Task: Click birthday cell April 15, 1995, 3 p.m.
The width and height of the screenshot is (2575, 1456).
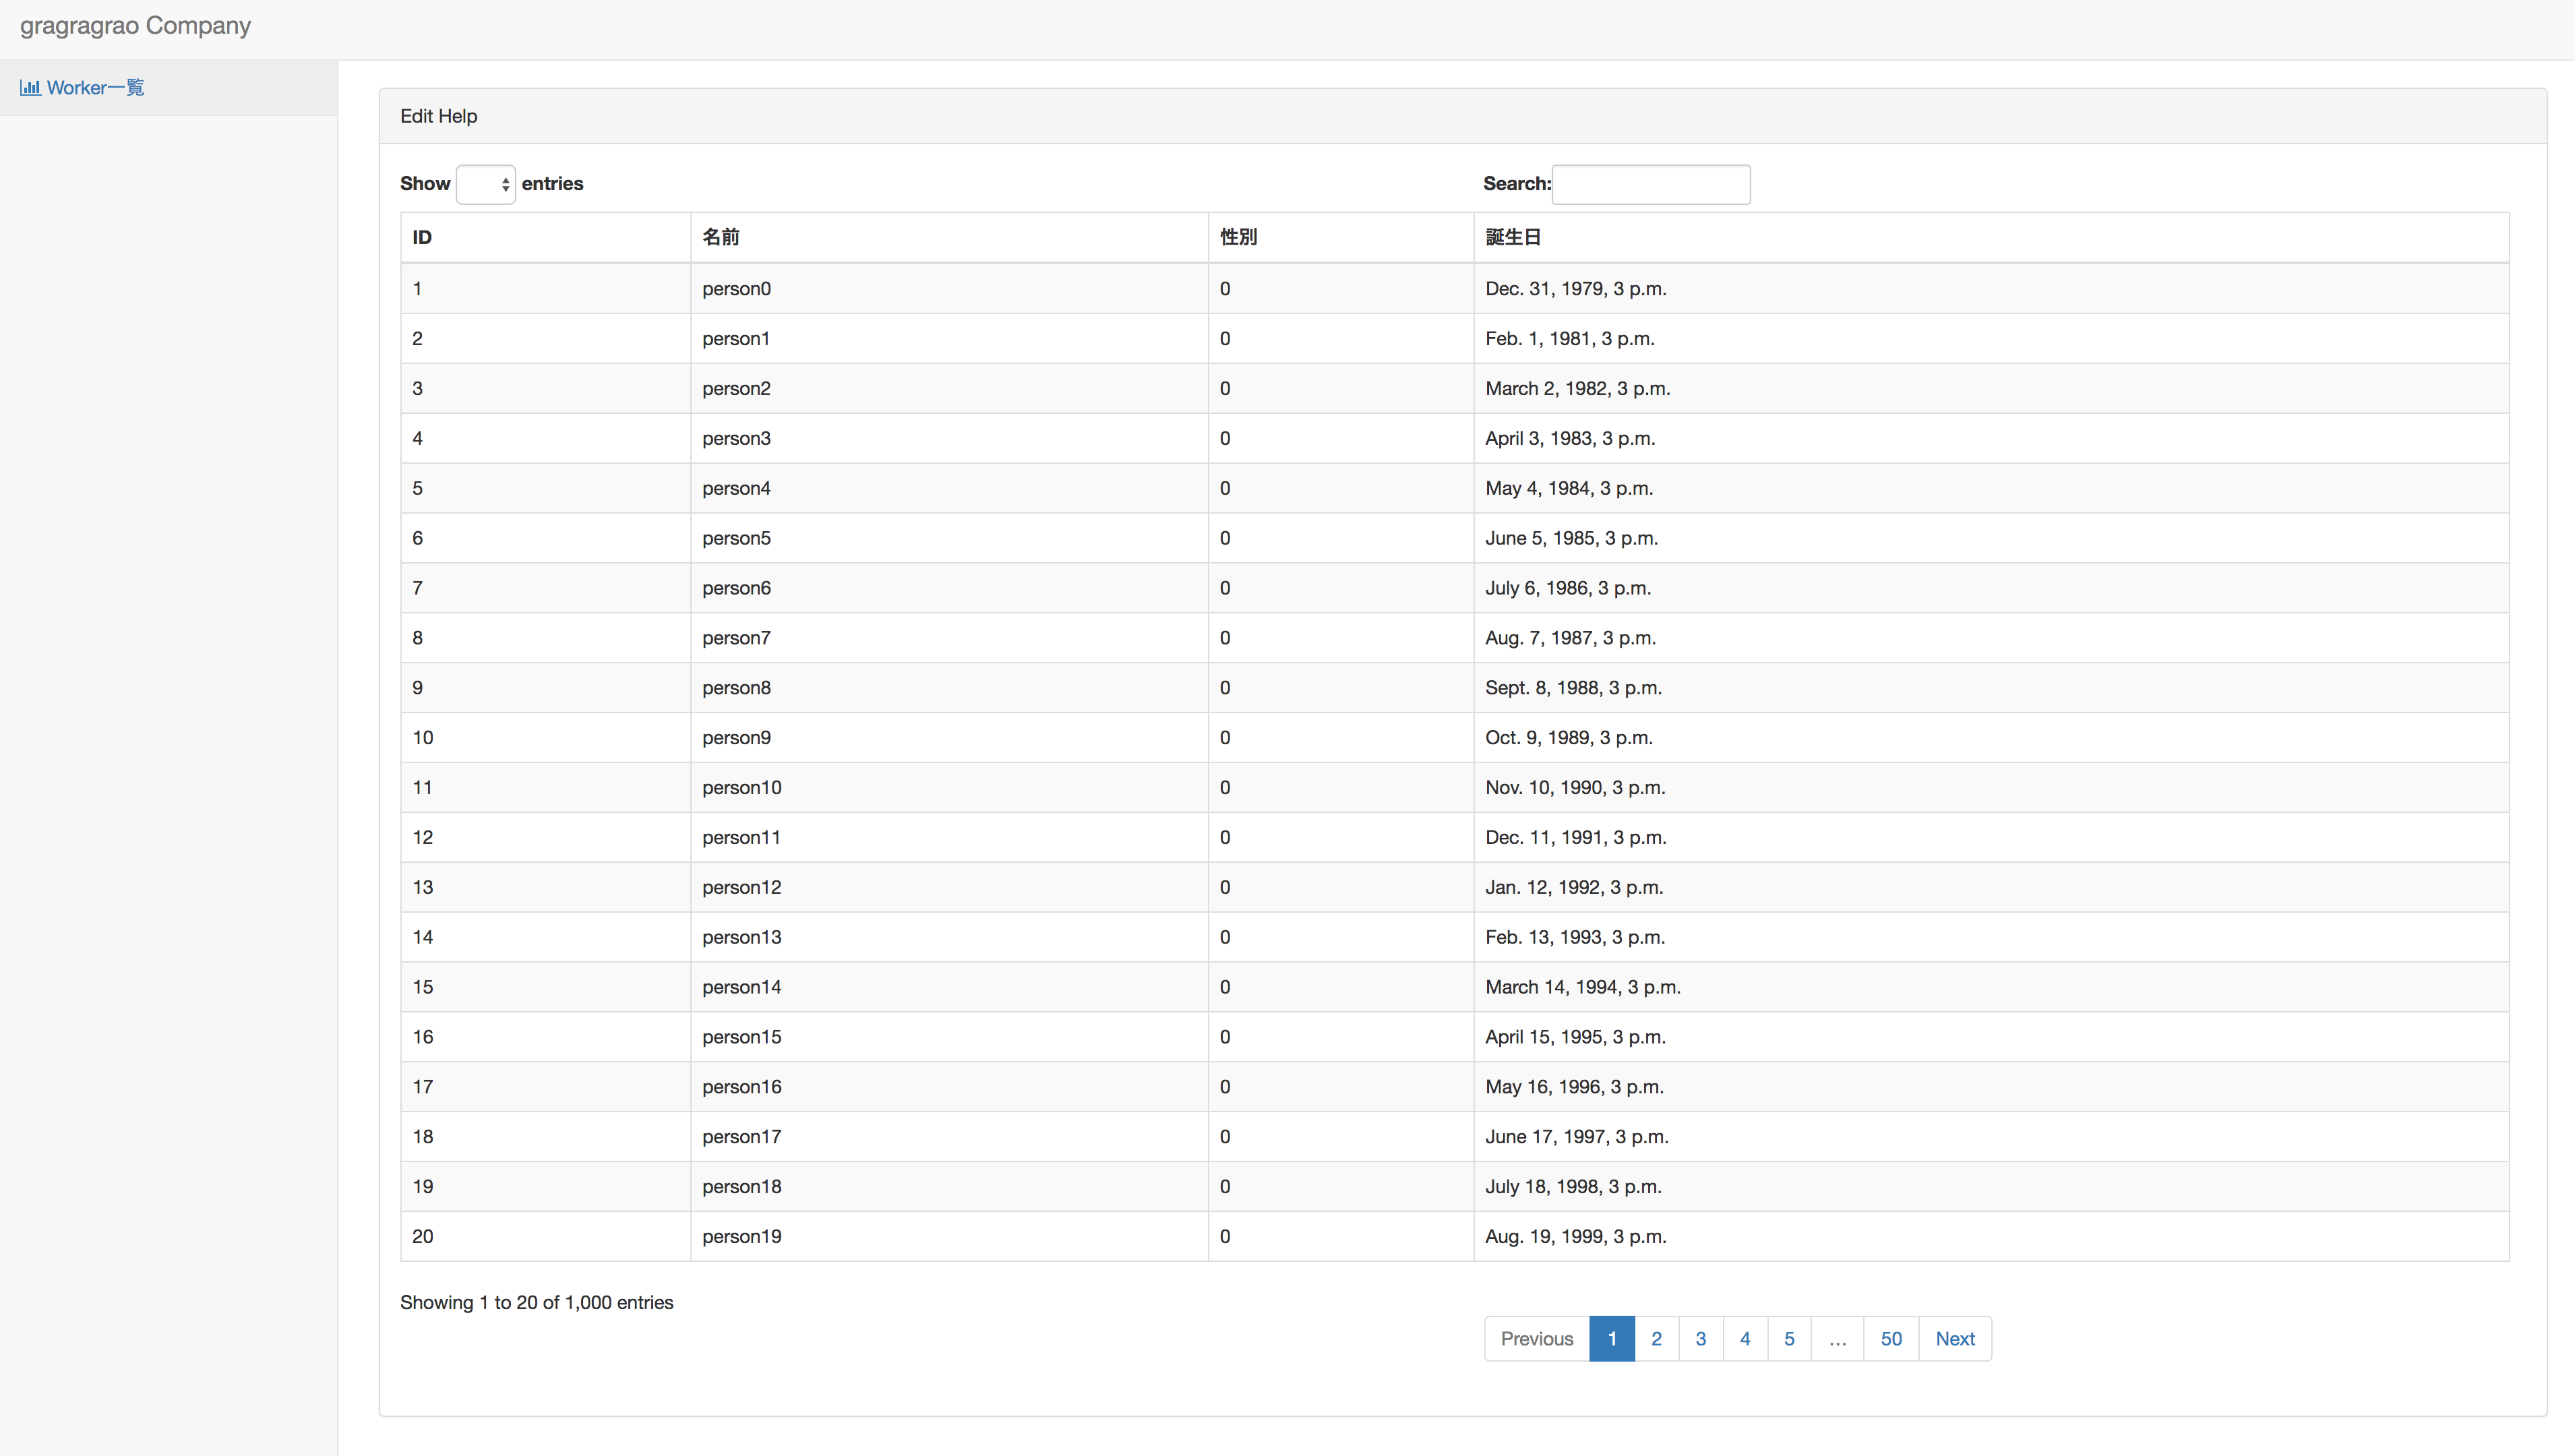Action: coord(1992,1037)
